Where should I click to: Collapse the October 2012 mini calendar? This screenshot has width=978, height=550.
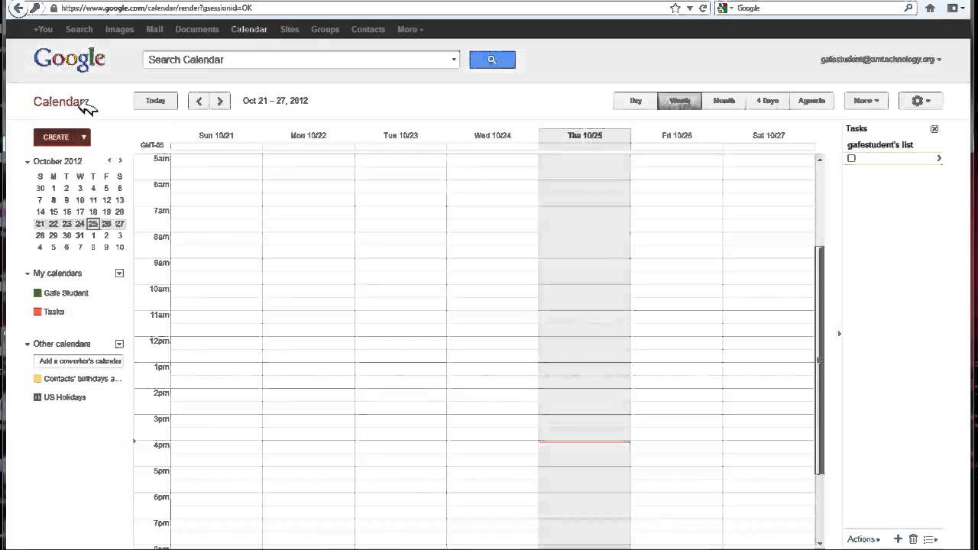coord(28,162)
